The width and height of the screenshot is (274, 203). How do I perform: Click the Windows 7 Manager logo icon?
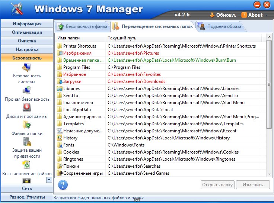click(17, 9)
